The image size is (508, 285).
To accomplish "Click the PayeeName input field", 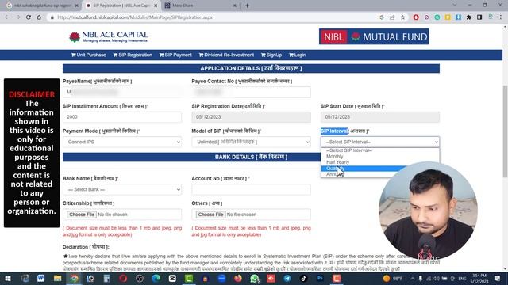I will (x=122, y=92).
